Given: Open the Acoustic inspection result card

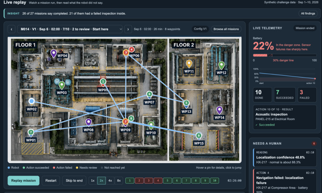Looking at the screenshot, I should (285, 117).
